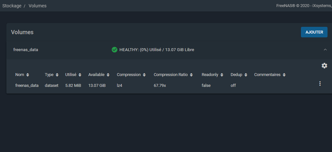Image resolution: width=332 pixels, height=152 pixels.
Task: Sort by Available column arrows
Action: point(108,75)
